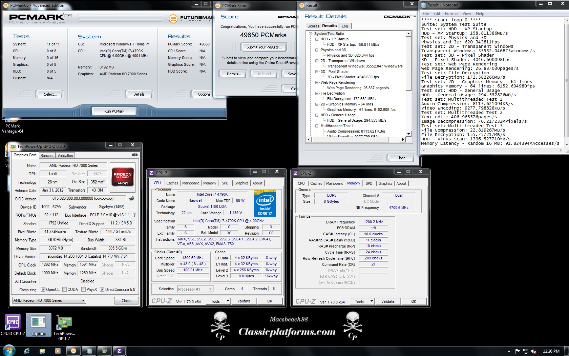Click the Result tree horizontal scrollbar right arrow

pos(402,139)
